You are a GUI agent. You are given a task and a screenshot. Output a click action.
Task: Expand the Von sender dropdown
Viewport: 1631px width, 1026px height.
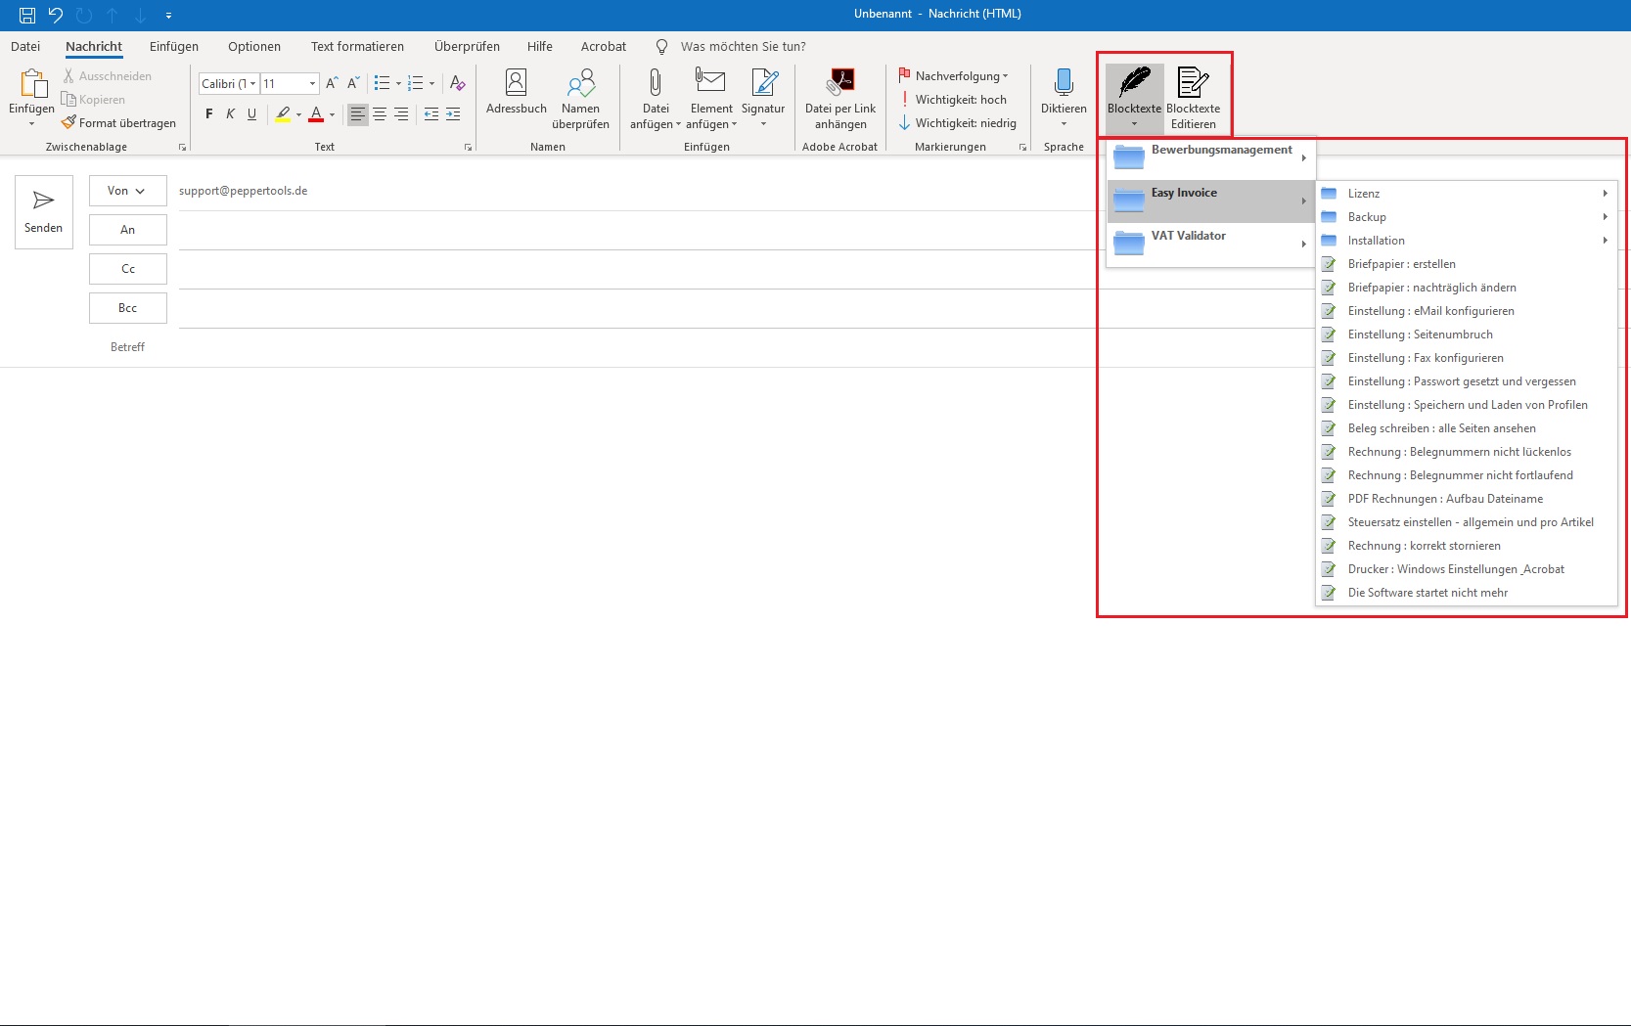pyautogui.click(x=127, y=191)
